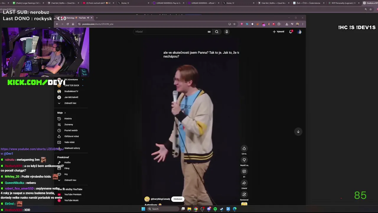Subscribe with the Odoberať button
Screen dimensions: 378x213
point(178,199)
